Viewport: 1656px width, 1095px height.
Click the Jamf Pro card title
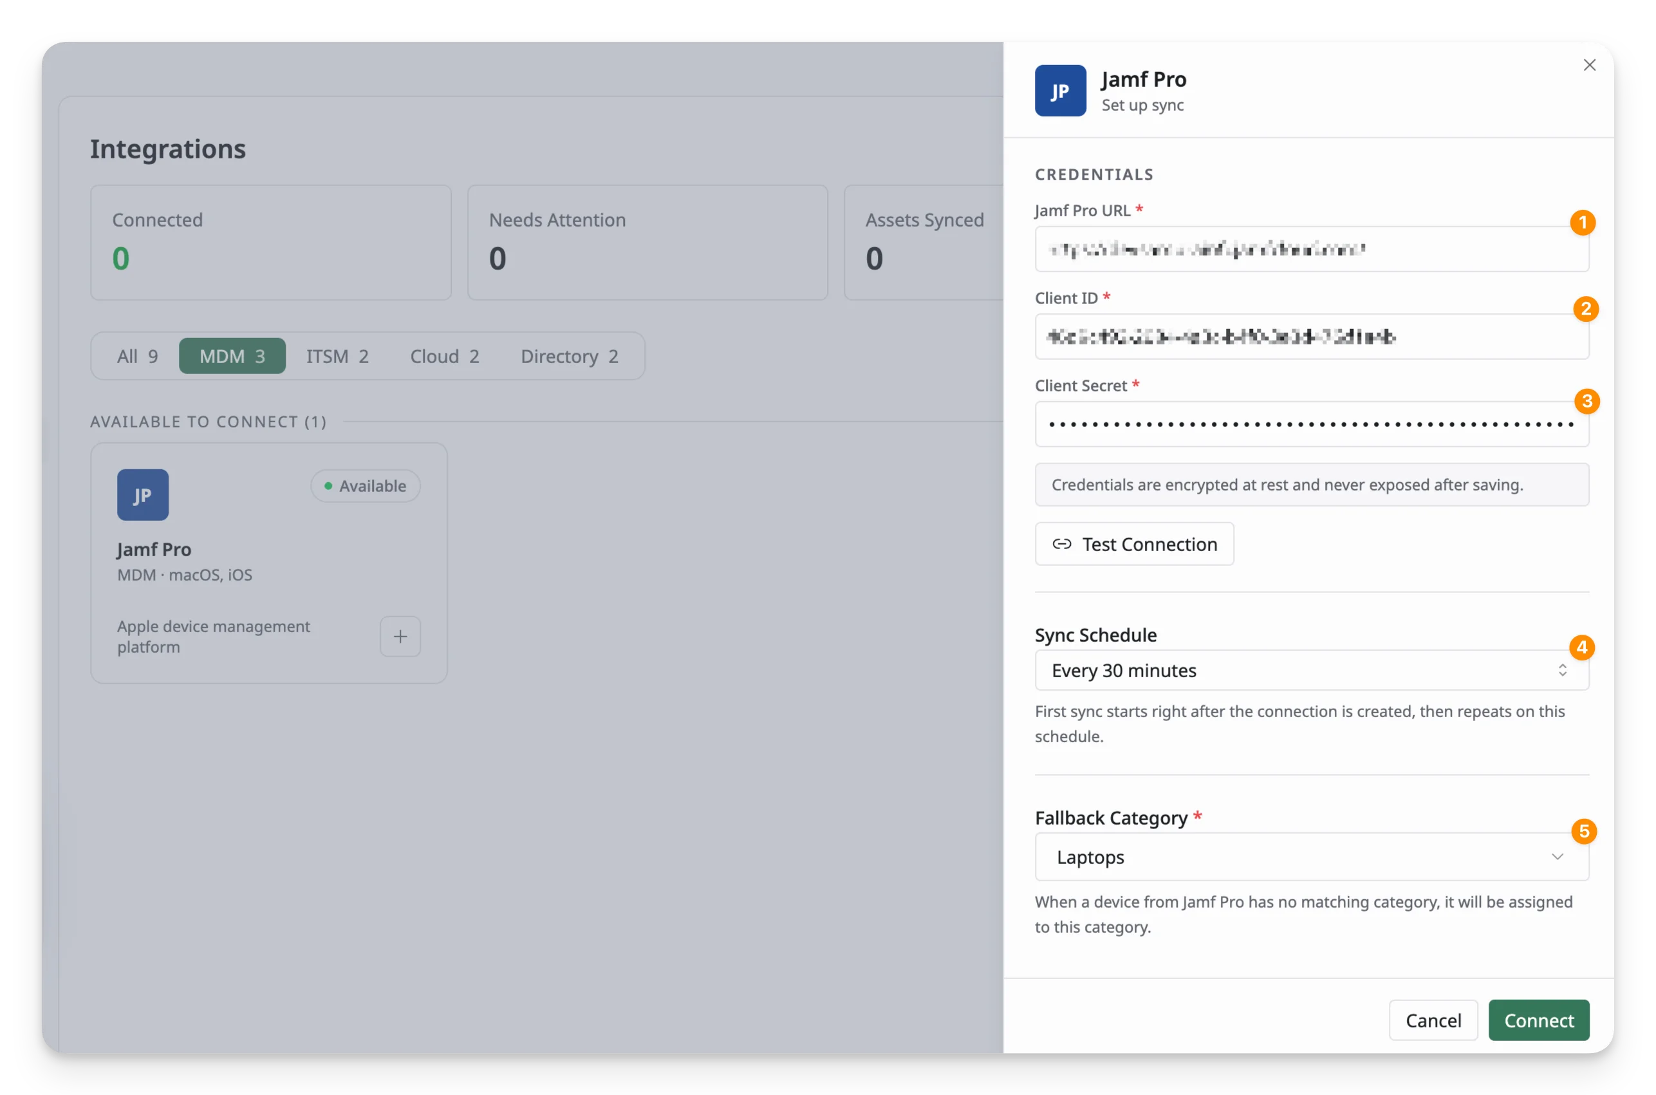click(154, 550)
